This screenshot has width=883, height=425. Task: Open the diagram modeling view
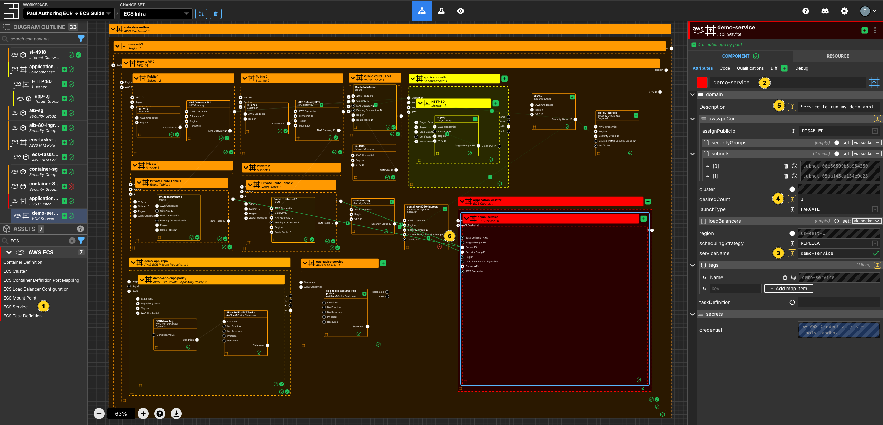click(x=422, y=11)
